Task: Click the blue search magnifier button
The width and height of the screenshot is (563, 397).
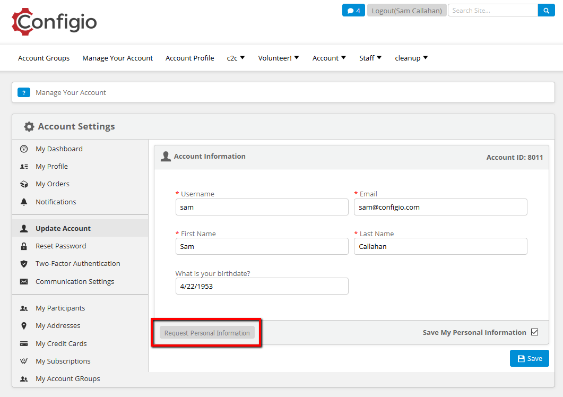Action: point(546,11)
